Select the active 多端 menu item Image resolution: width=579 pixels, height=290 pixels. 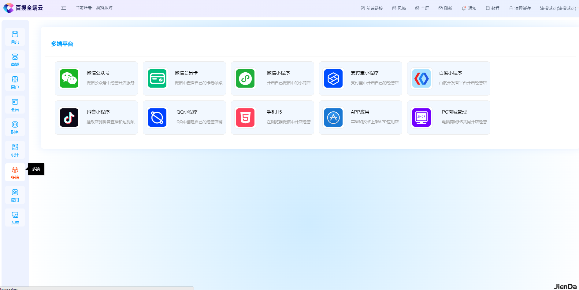(x=15, y=172)
